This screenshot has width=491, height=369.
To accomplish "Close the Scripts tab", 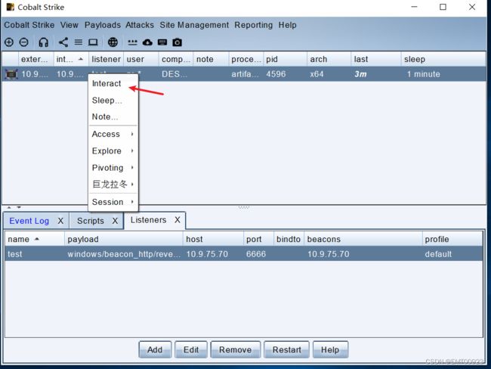I will click(x=115, y=221).
